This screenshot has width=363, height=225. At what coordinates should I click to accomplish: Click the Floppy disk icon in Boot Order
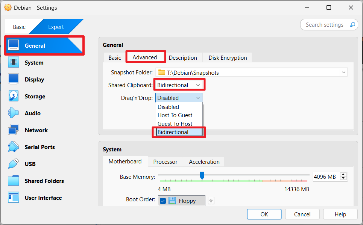[172, 201]
